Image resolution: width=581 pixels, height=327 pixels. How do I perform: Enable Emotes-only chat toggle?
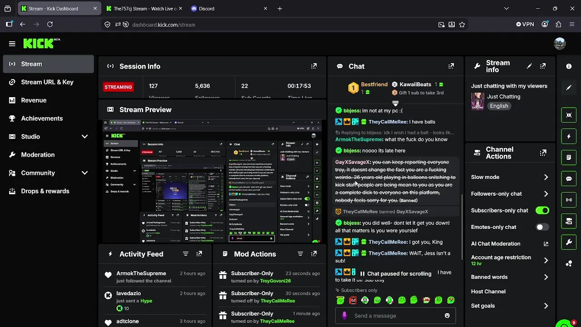(542, 227)
